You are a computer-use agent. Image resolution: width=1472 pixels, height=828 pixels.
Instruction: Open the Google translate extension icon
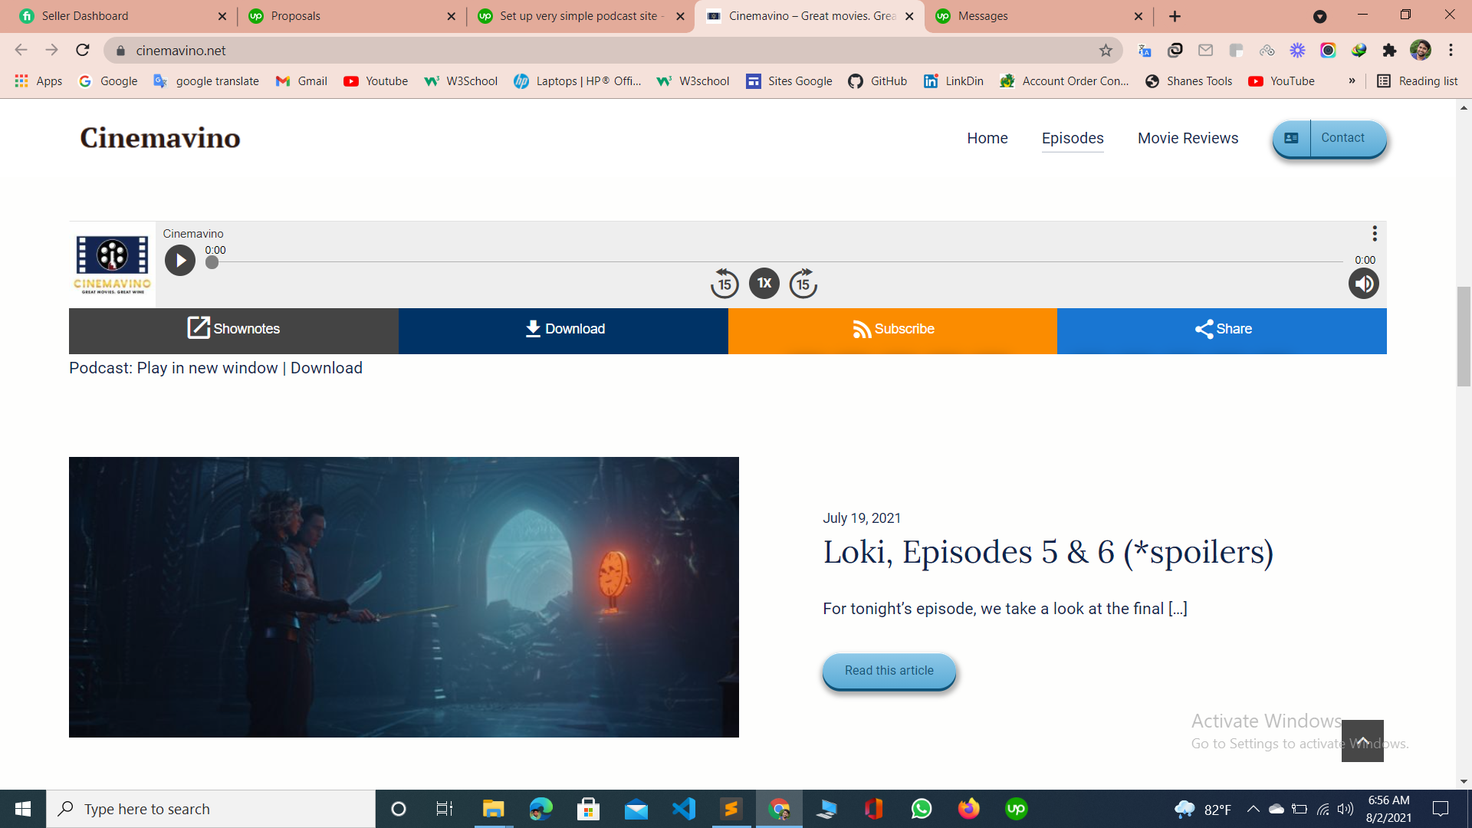1144,51
